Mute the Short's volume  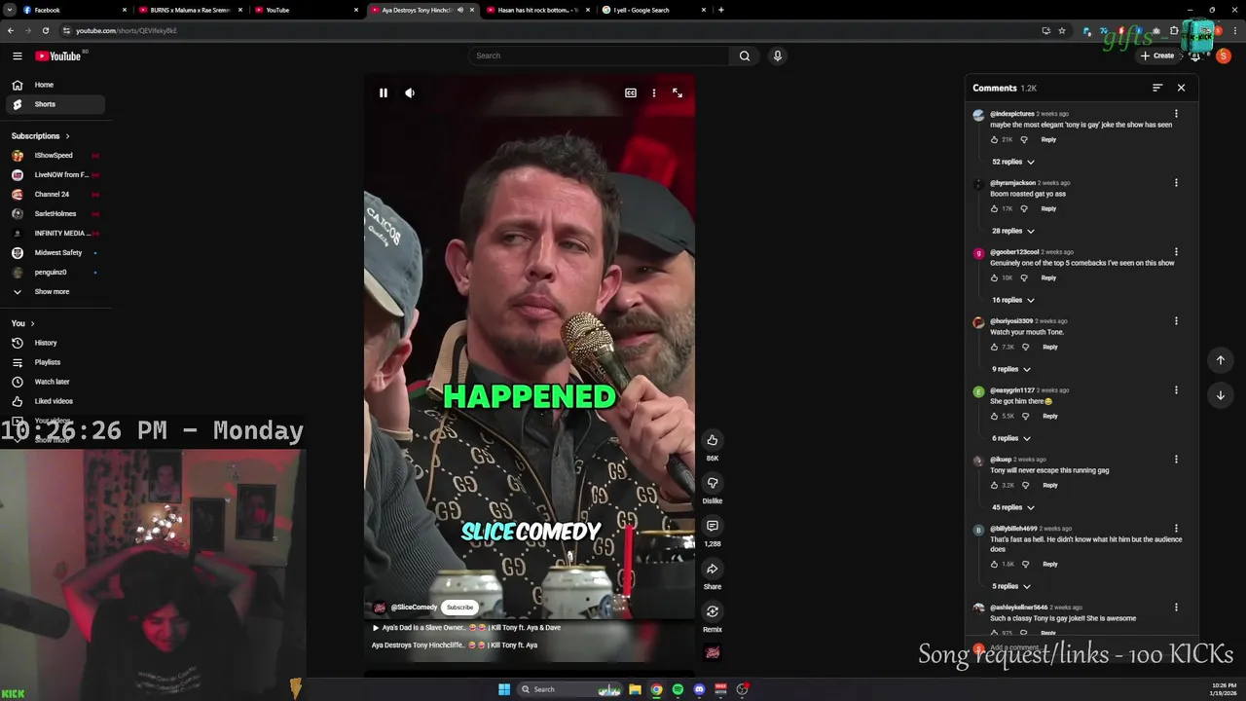[x=410, y=92]
